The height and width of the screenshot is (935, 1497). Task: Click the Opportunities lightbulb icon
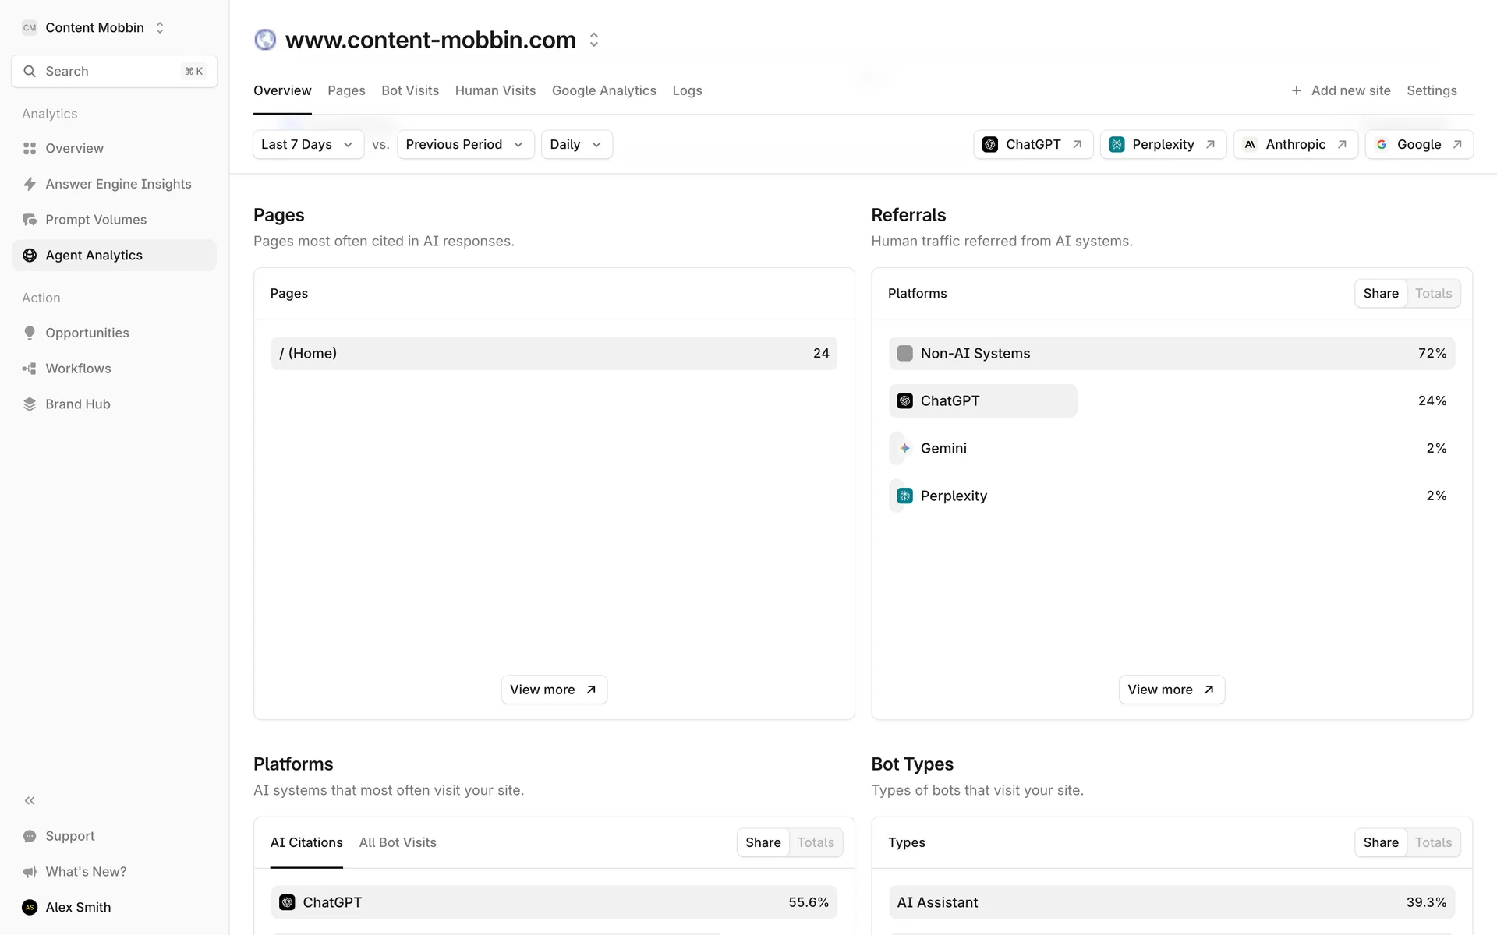point(30,333)
